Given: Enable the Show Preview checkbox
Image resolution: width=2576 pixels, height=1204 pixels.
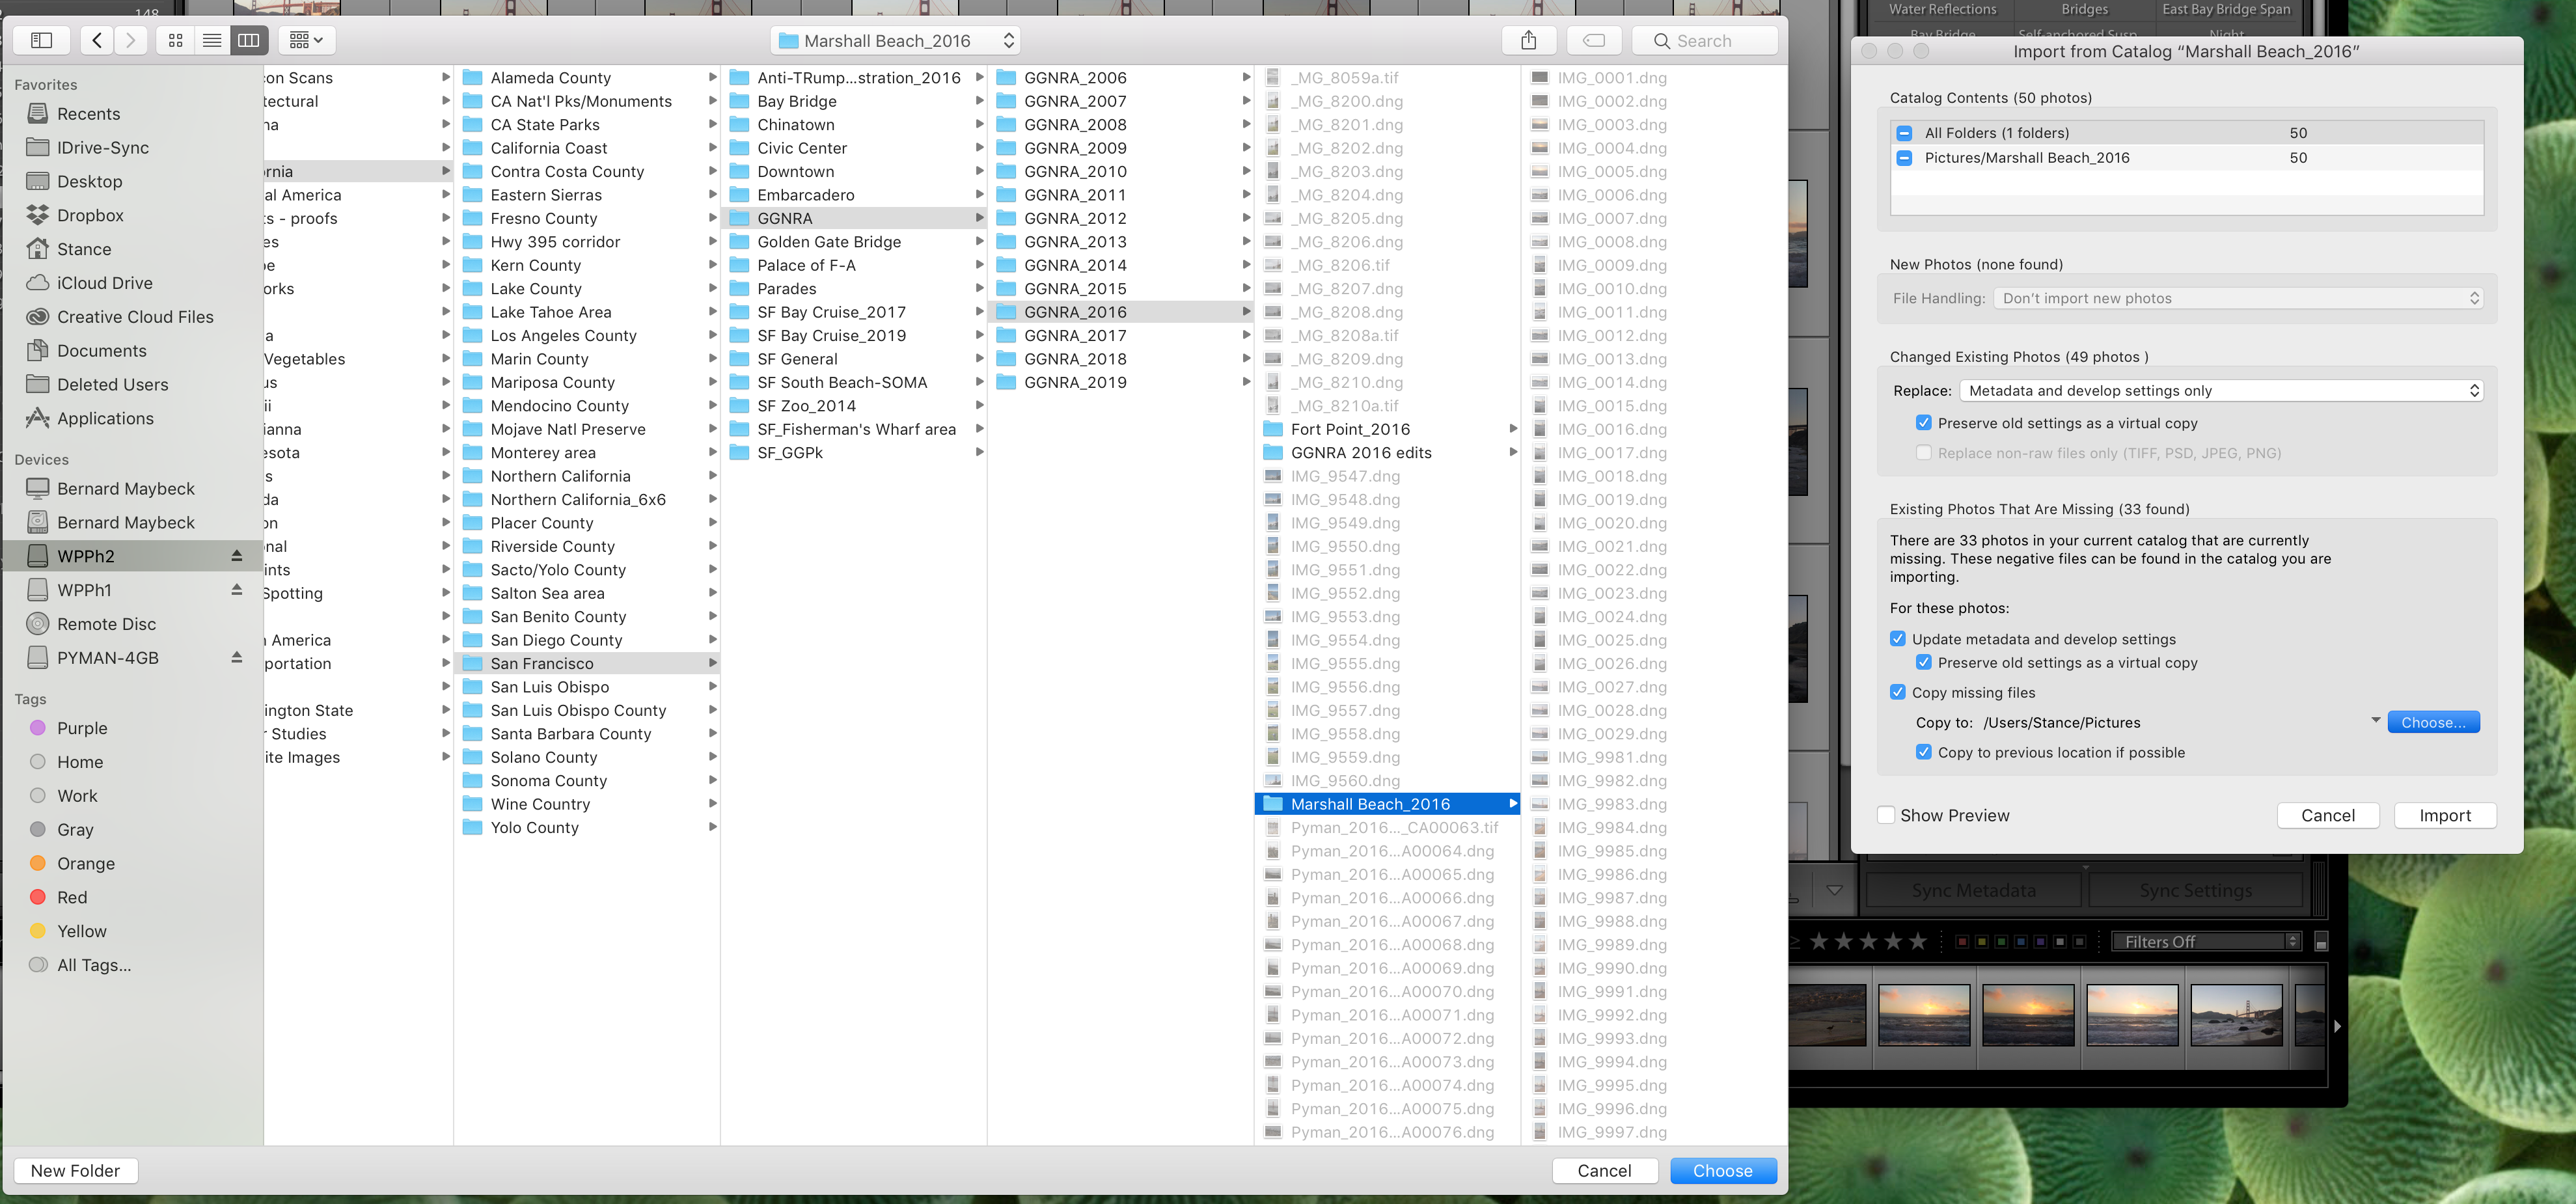Looking at the screenshot, I should (1886, 815).
